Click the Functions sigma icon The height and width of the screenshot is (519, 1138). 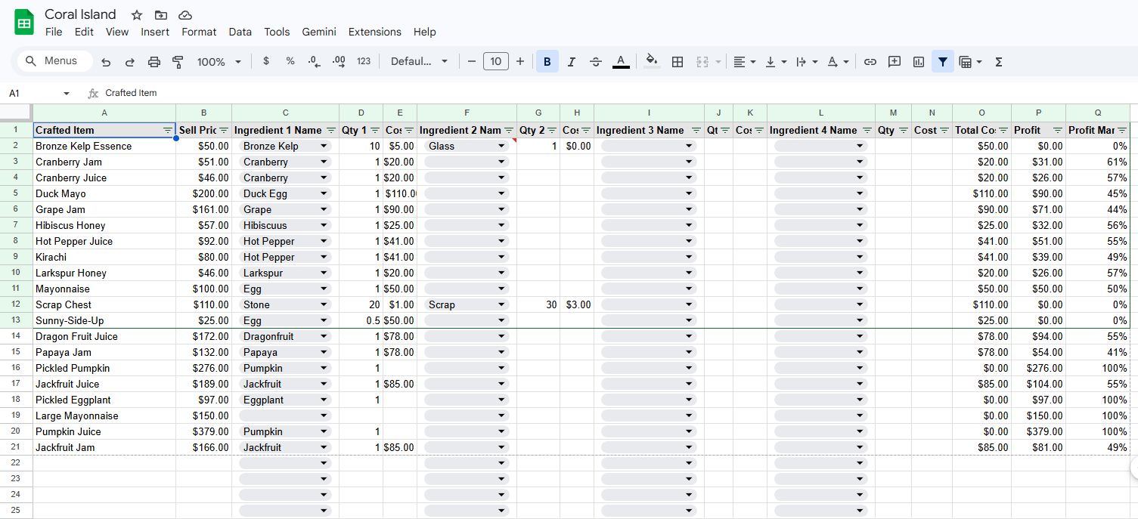[x=998, y=62]
